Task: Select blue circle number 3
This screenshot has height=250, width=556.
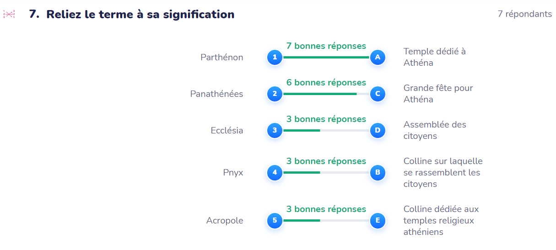Action: (x=275, y=131)
